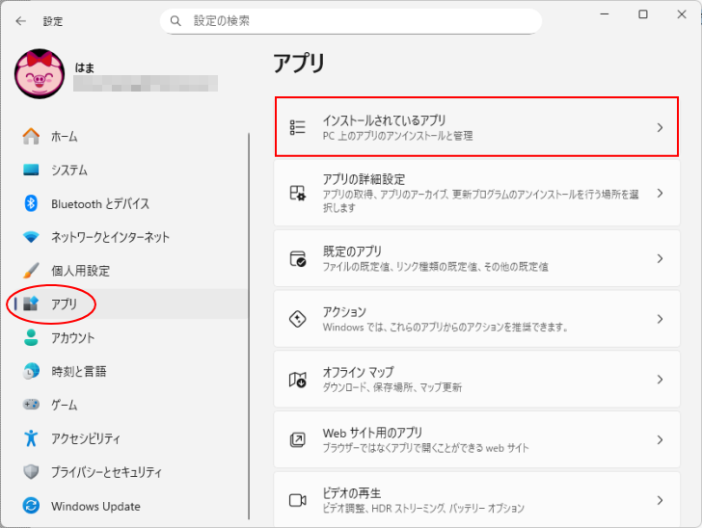This screenshot has height=528, width=702.
Task: Click the ビデオの再生 camera icon
Action: coord(298,500)
